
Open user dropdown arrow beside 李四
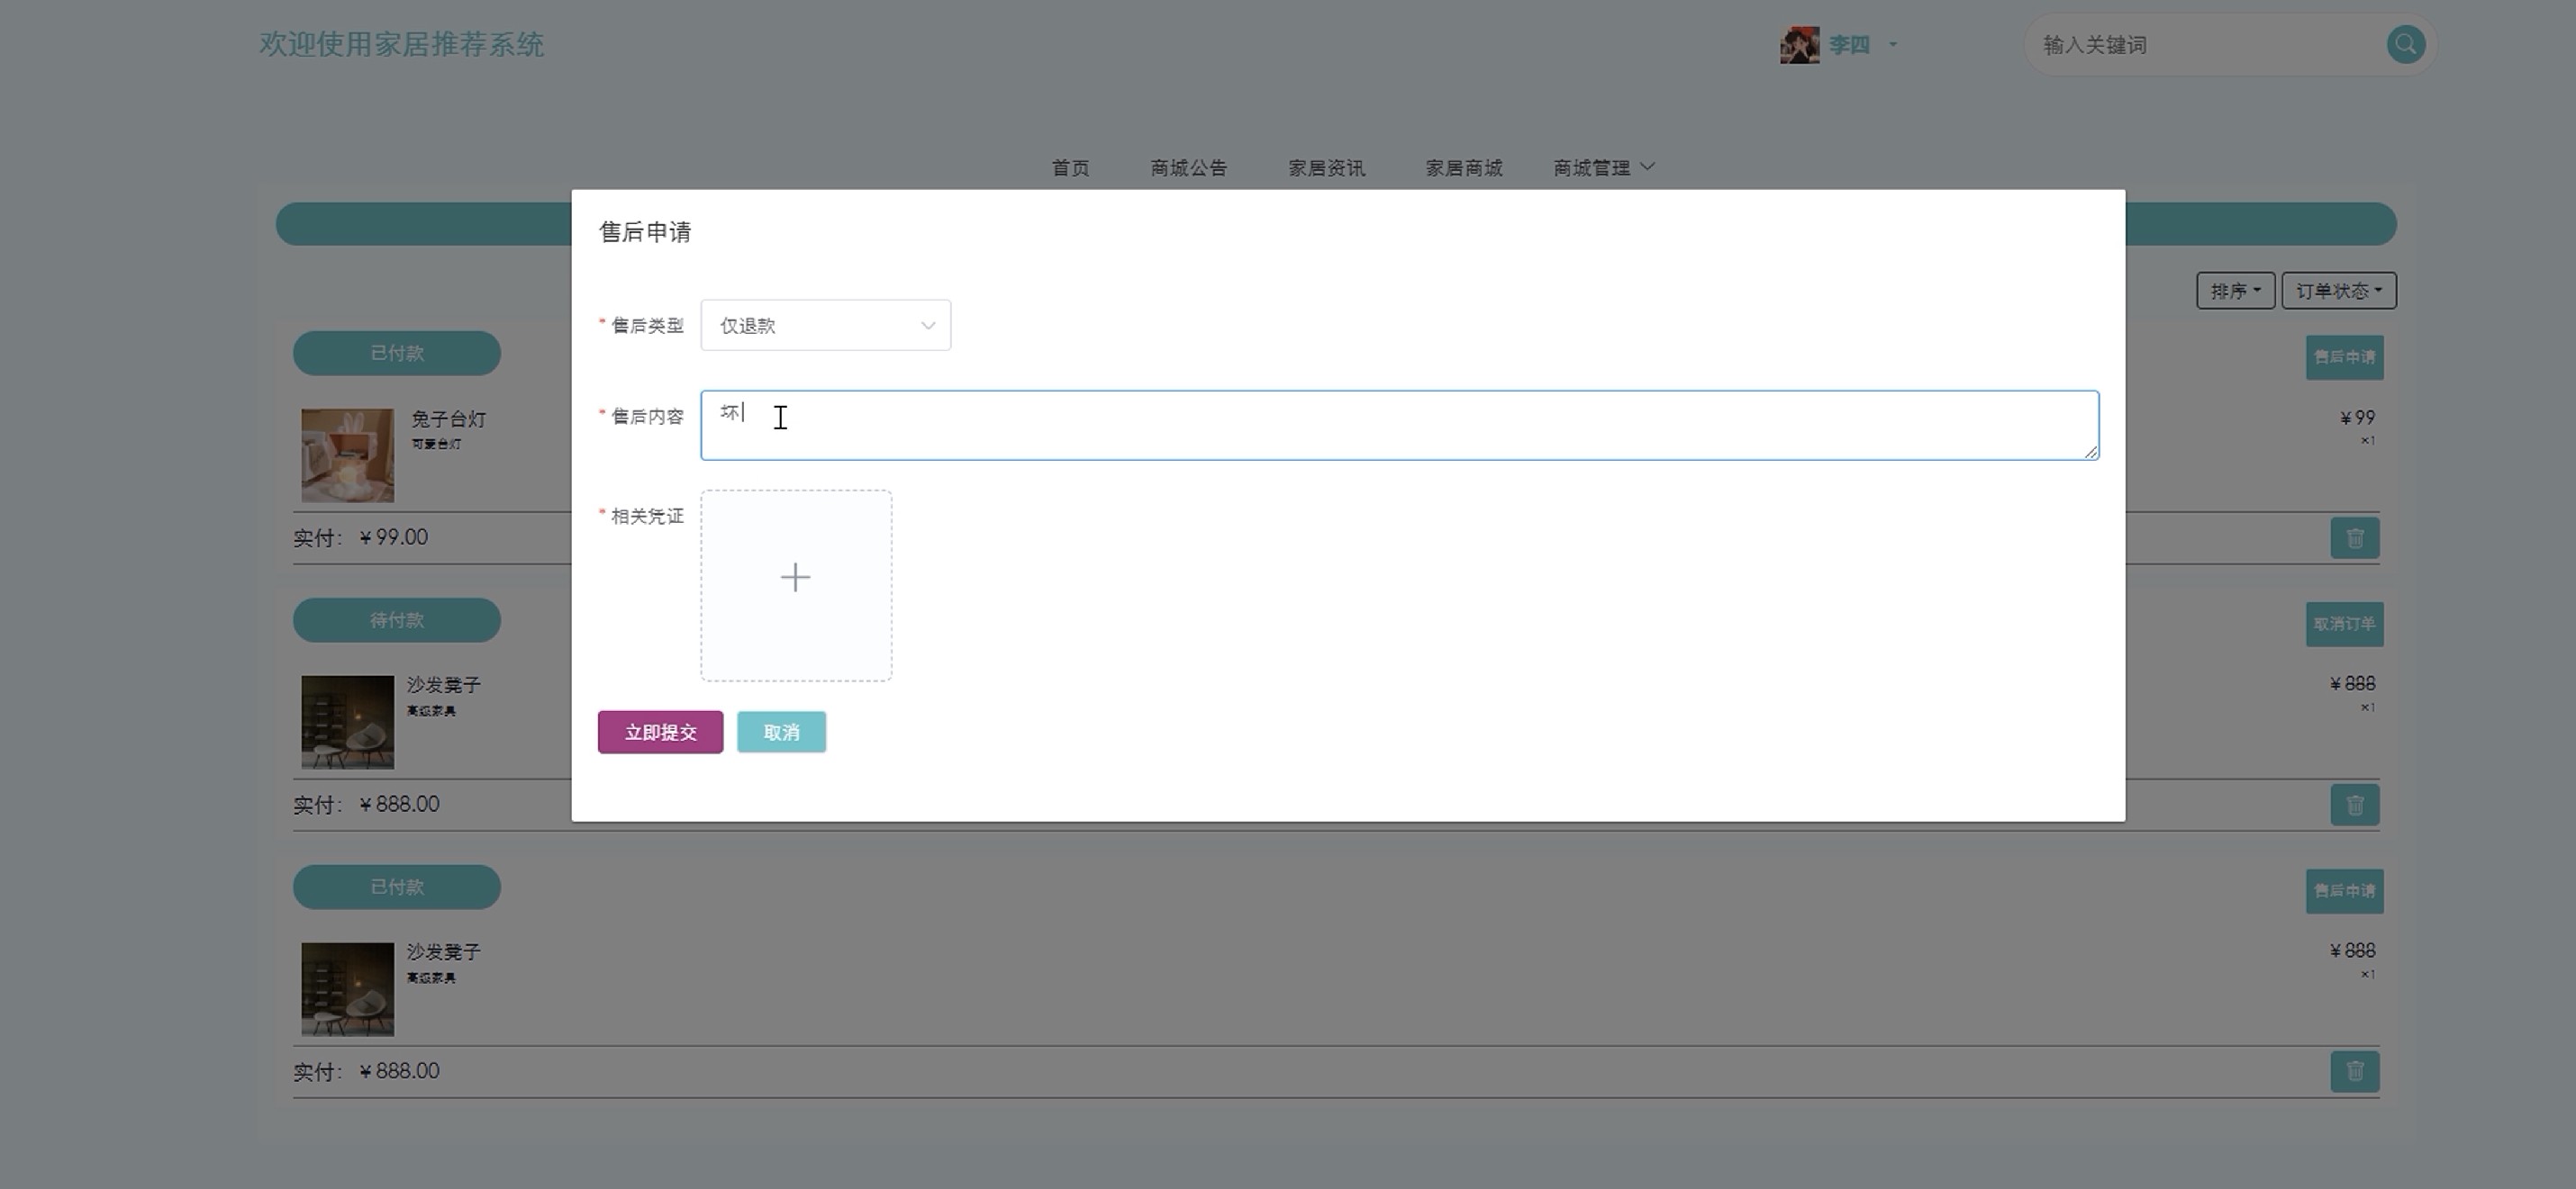(x=1892, y=45)
